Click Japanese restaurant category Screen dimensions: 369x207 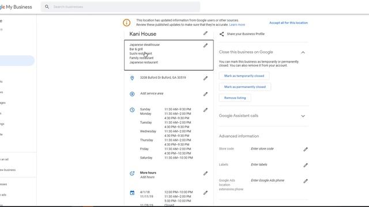coord(144,63)
